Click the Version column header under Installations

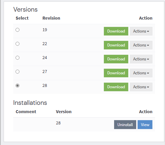[x=64, y=112]
